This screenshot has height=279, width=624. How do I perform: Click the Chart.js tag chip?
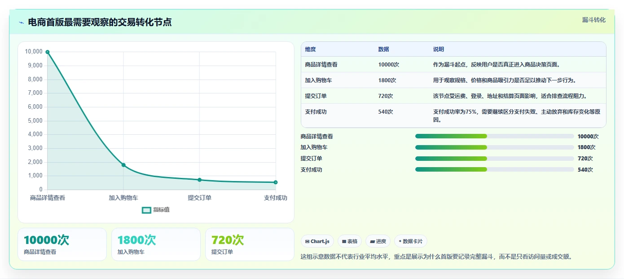[x=317, y=241]
